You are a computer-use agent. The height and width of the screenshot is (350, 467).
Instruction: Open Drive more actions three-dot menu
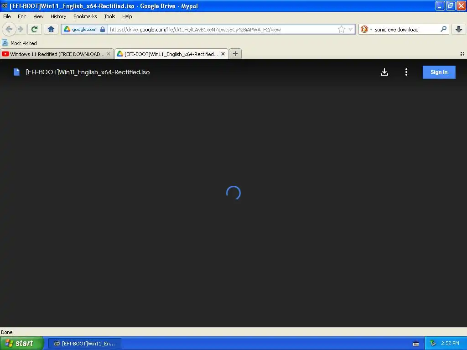click(x=406, y=72)
